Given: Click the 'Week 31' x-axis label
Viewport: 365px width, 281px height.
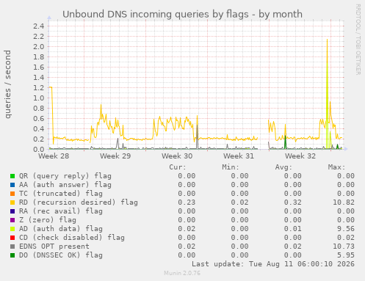Looking at the screenshot, I should [239, 156].
